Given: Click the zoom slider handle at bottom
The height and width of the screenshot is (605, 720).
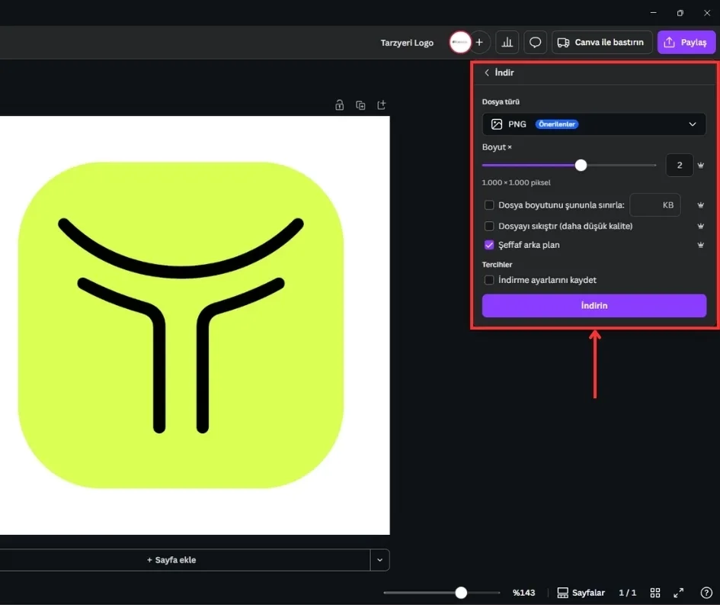Looking at the screenshot, I should (461, 593).
